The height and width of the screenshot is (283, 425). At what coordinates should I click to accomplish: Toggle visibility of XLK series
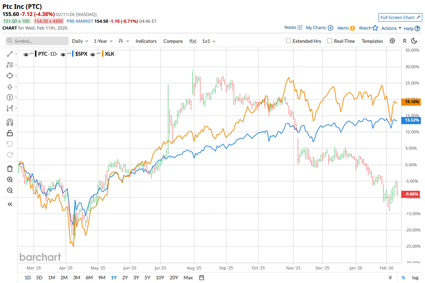(92, 54)
